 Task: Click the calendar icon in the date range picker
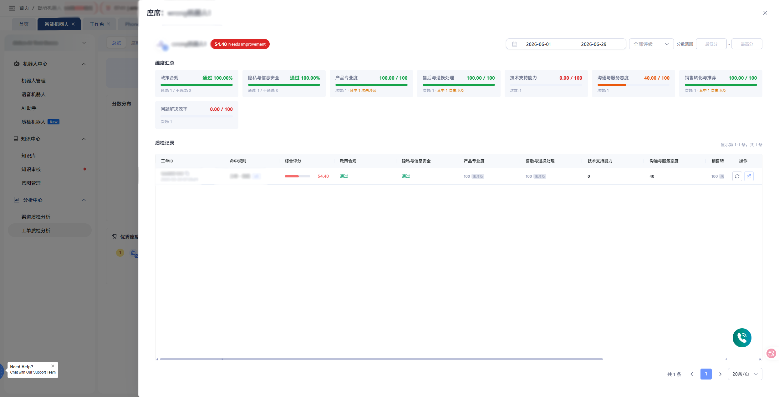[514, 44]
